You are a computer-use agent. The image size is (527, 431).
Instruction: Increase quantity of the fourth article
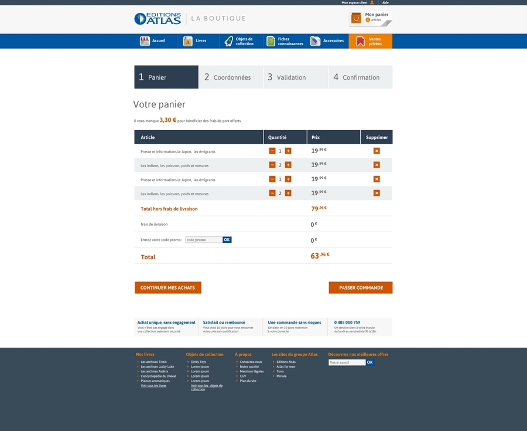288,193
